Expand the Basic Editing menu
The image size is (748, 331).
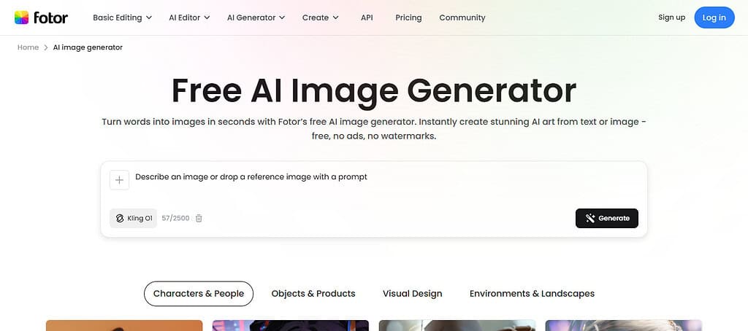point(122,17)
